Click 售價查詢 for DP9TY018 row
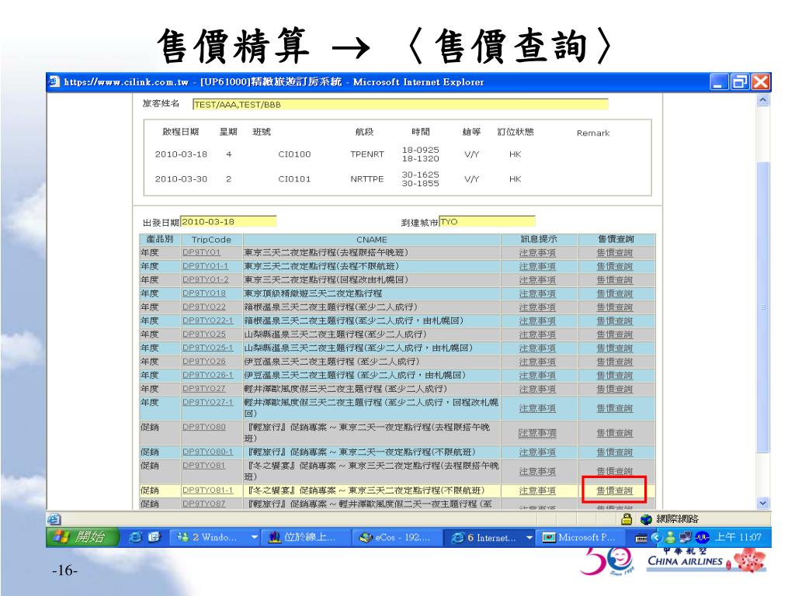795x596 pixels. (x=615, y=293)
